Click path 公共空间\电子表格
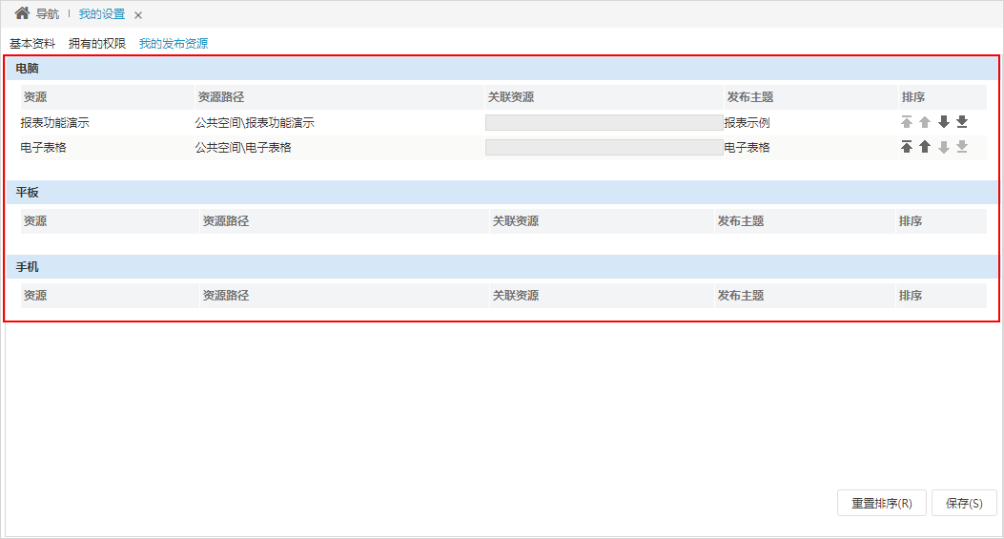Viewport: 1004px width, 539px height. (243, 148)
